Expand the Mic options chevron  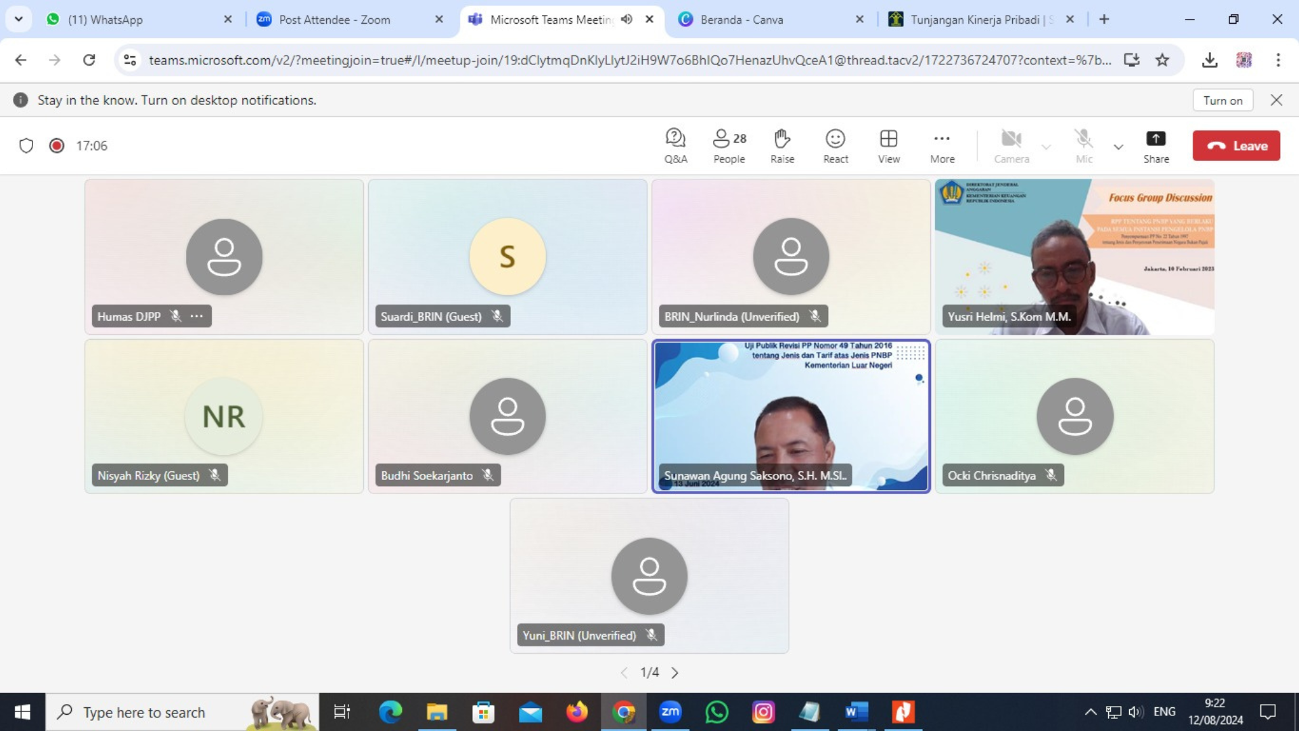1118,146
